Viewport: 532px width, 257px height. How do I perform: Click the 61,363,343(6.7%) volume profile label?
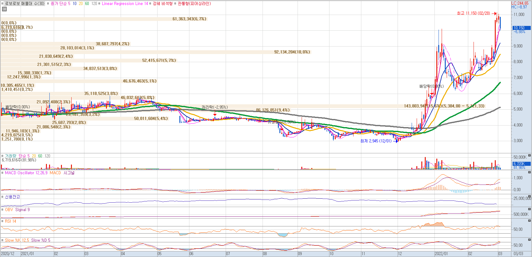189,19
